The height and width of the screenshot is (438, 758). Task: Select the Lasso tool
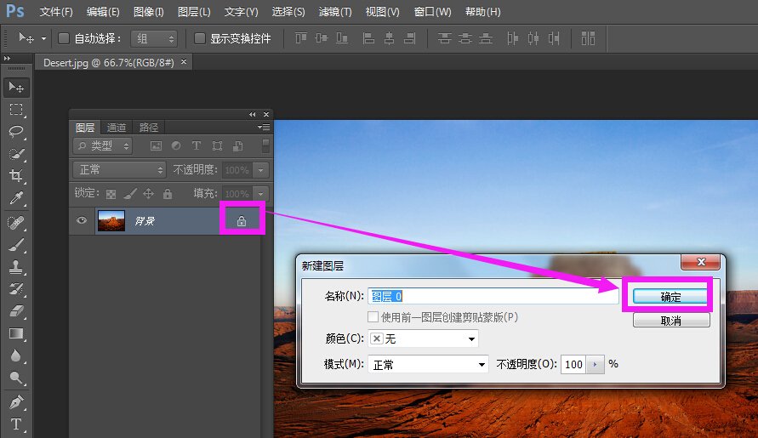16,132
